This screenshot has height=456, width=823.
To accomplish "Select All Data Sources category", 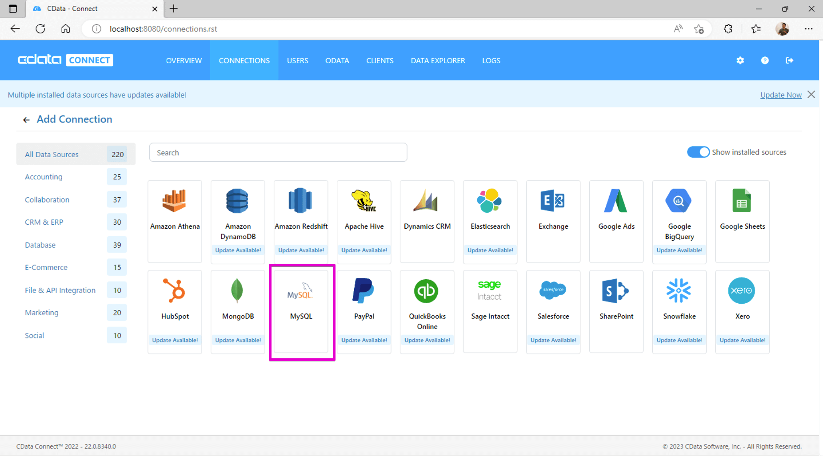I will 76,154.
